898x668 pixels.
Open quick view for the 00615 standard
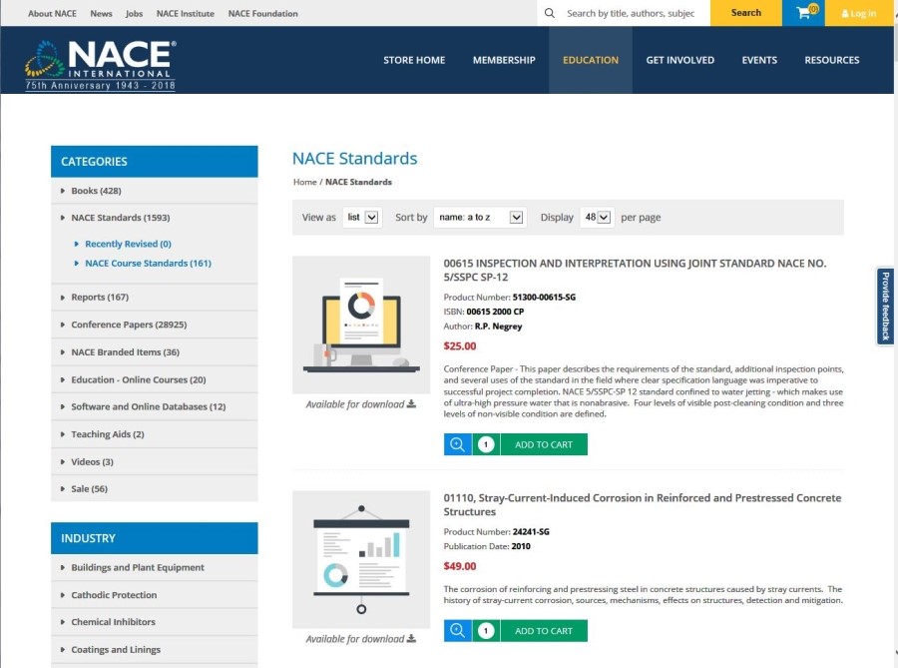[457, 443]
